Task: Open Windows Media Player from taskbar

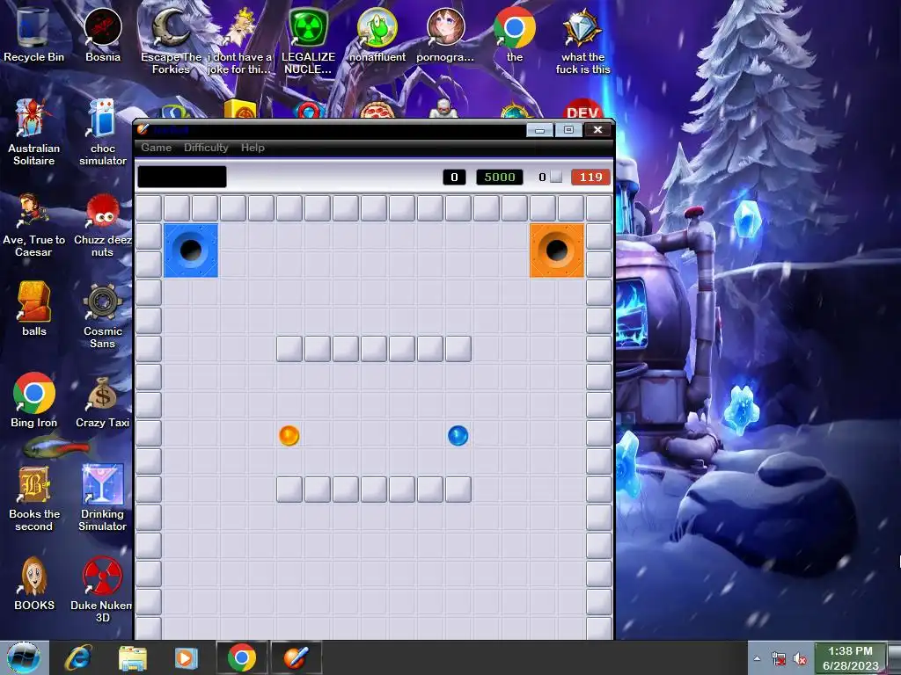Action: pyautogui.click(x=187, y=657)
